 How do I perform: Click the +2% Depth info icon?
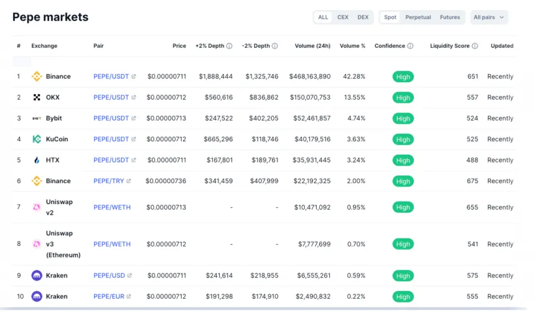(x=229, y=46)
